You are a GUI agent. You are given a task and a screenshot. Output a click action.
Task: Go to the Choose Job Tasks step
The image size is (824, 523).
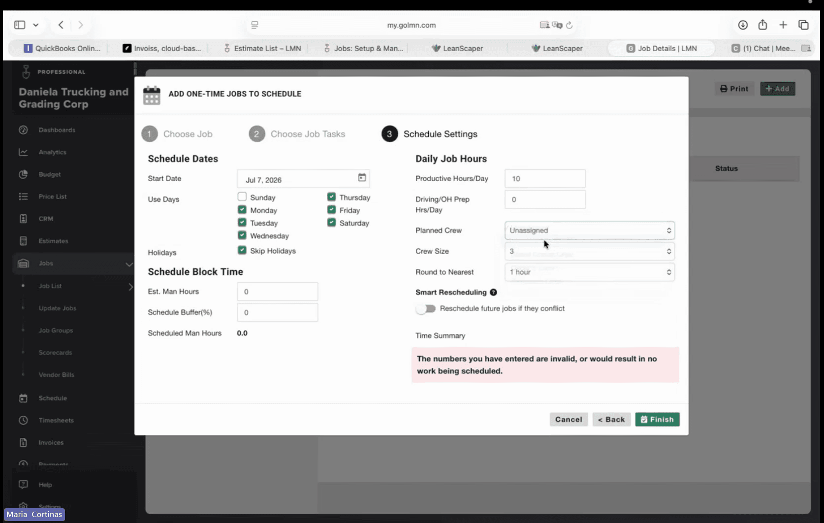click(x=297, y=134)
